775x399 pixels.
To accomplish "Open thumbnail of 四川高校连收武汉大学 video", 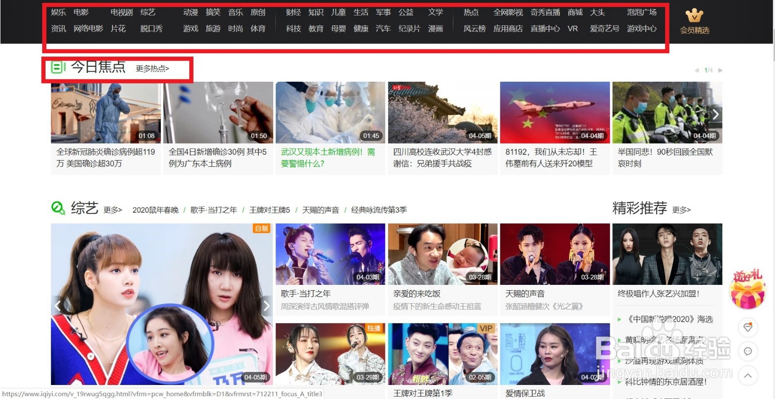I will pyautogui.click(x=443, y=112).
